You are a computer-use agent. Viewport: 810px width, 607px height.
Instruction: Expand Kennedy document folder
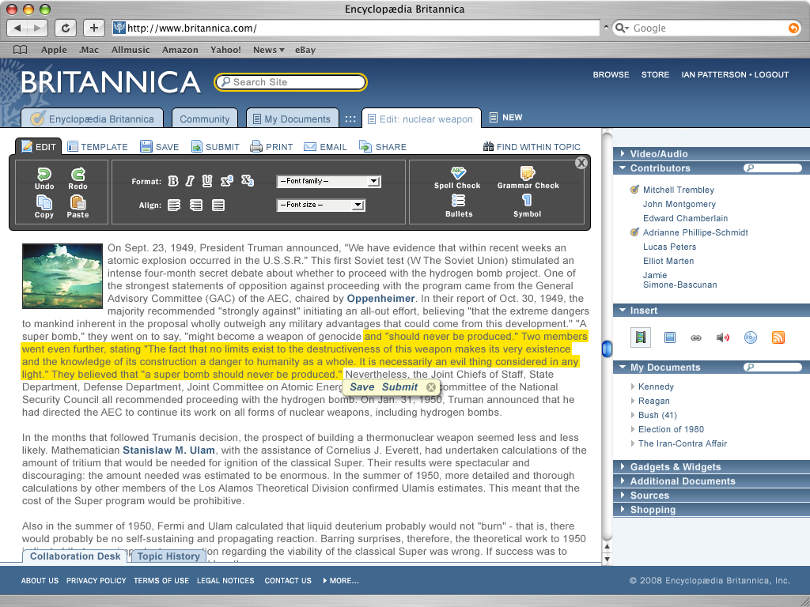(x=633, y=386)
